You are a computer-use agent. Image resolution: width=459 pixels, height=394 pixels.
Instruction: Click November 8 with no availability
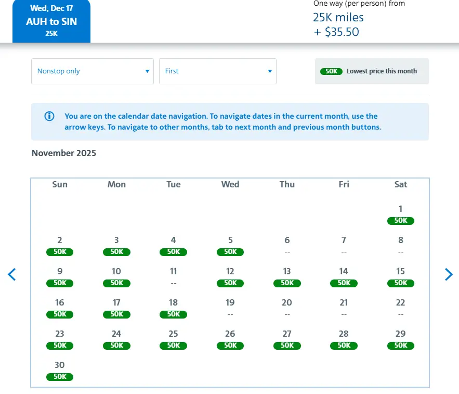[x=401, y=246]
